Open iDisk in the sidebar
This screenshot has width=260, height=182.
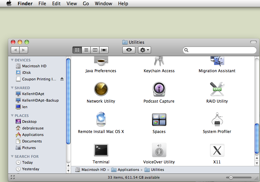pos(23,73)
